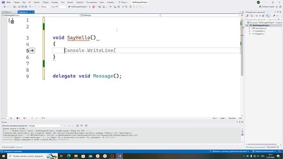Click the Console.WriteLine( suggestion text
The image size is (283, 159).
click(90, 50)
